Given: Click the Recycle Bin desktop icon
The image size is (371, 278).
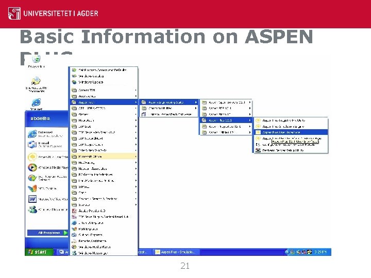Looking at the screenshot, I should click(x=36, y=59).
